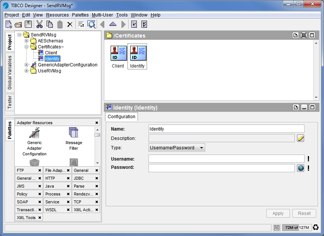Click the Cut scissors icon

coord(39,24)
